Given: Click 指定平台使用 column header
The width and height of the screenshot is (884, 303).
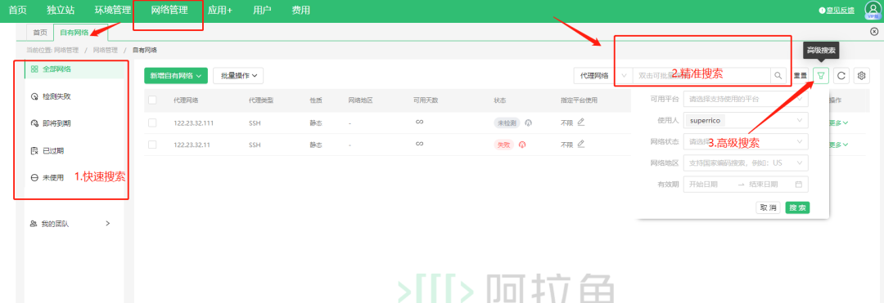Looking at the screenshot, I should 579,100.
